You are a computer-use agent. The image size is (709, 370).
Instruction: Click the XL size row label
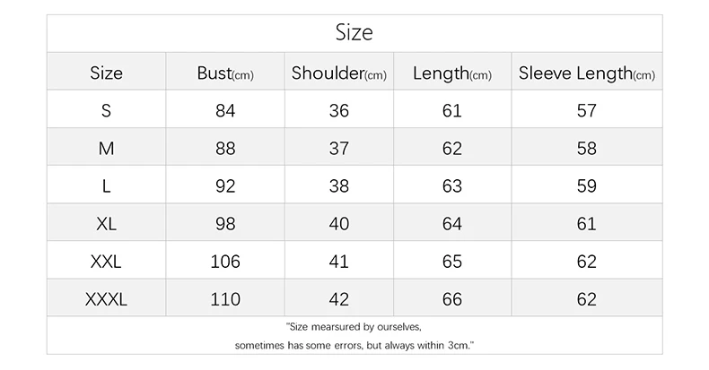106,224
